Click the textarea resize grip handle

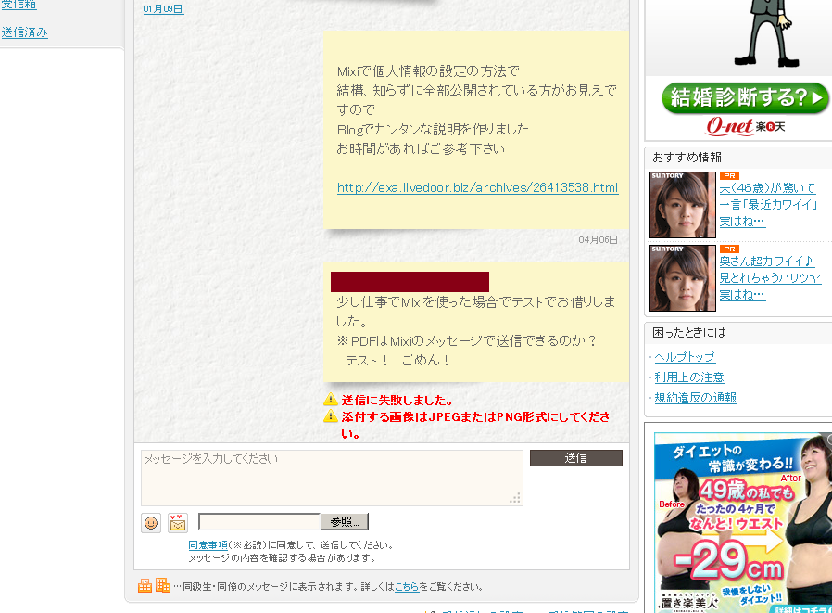click(x=515, y=498)
